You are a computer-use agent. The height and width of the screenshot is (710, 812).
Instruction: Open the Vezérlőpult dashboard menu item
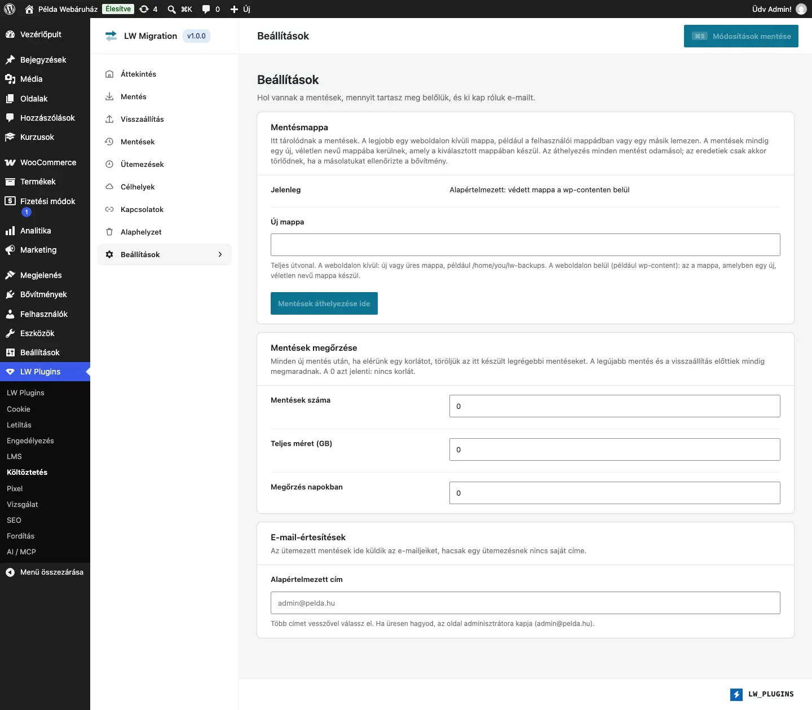coord(45,34)
